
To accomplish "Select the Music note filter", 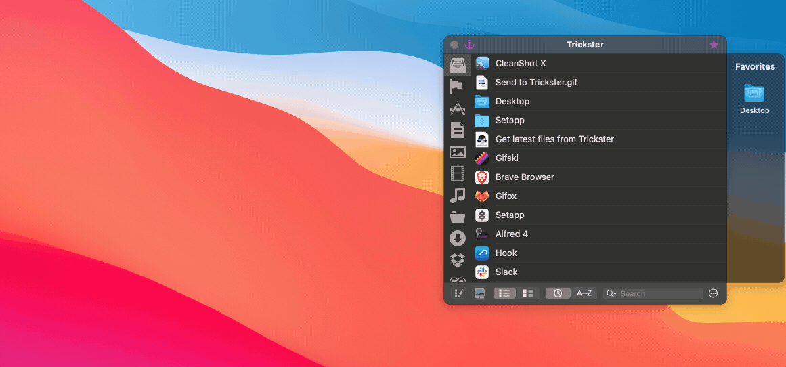I will (x=457, y=195).
